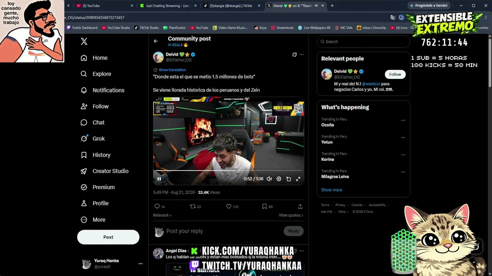Open more options for Milagros Leiva trend

pyautogui.click(x=403, y=172)
